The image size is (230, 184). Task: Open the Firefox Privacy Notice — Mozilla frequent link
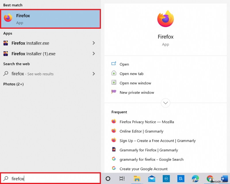[x=147, y=122]
